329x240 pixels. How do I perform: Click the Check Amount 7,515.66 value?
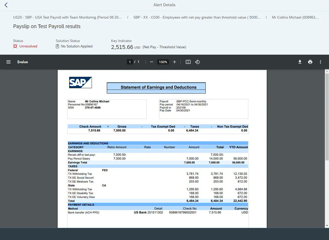click(94, 130)
